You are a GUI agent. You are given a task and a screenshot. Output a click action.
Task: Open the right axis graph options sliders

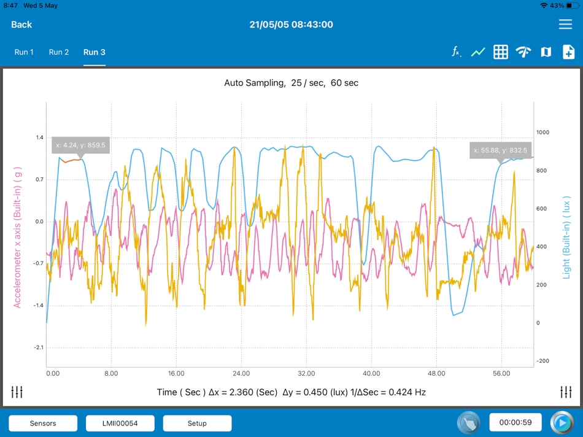click(566, 391)
